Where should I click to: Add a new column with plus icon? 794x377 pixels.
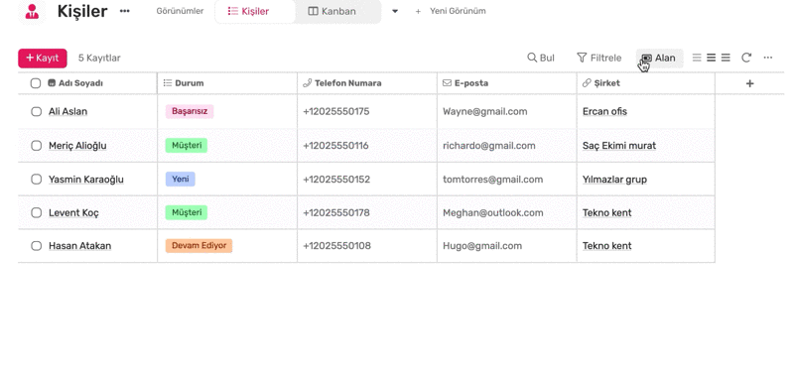point(750,83)
